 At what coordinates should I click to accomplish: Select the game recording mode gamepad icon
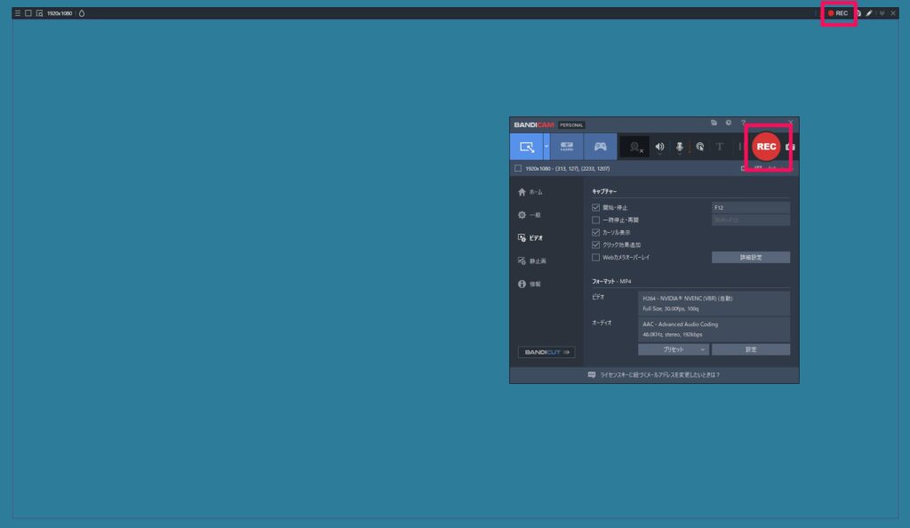[601, 147]
